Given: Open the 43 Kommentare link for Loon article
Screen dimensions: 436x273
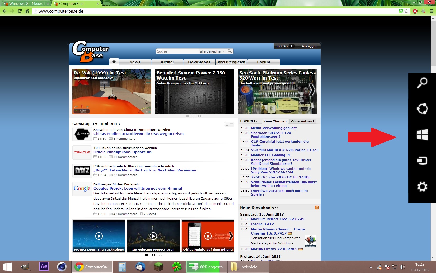Looking at the screenshot, I should (125, 214).
